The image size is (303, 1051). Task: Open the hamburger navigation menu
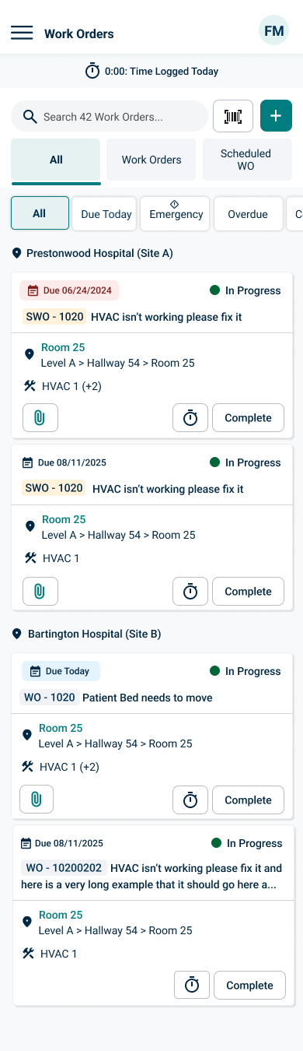[22, 33]
